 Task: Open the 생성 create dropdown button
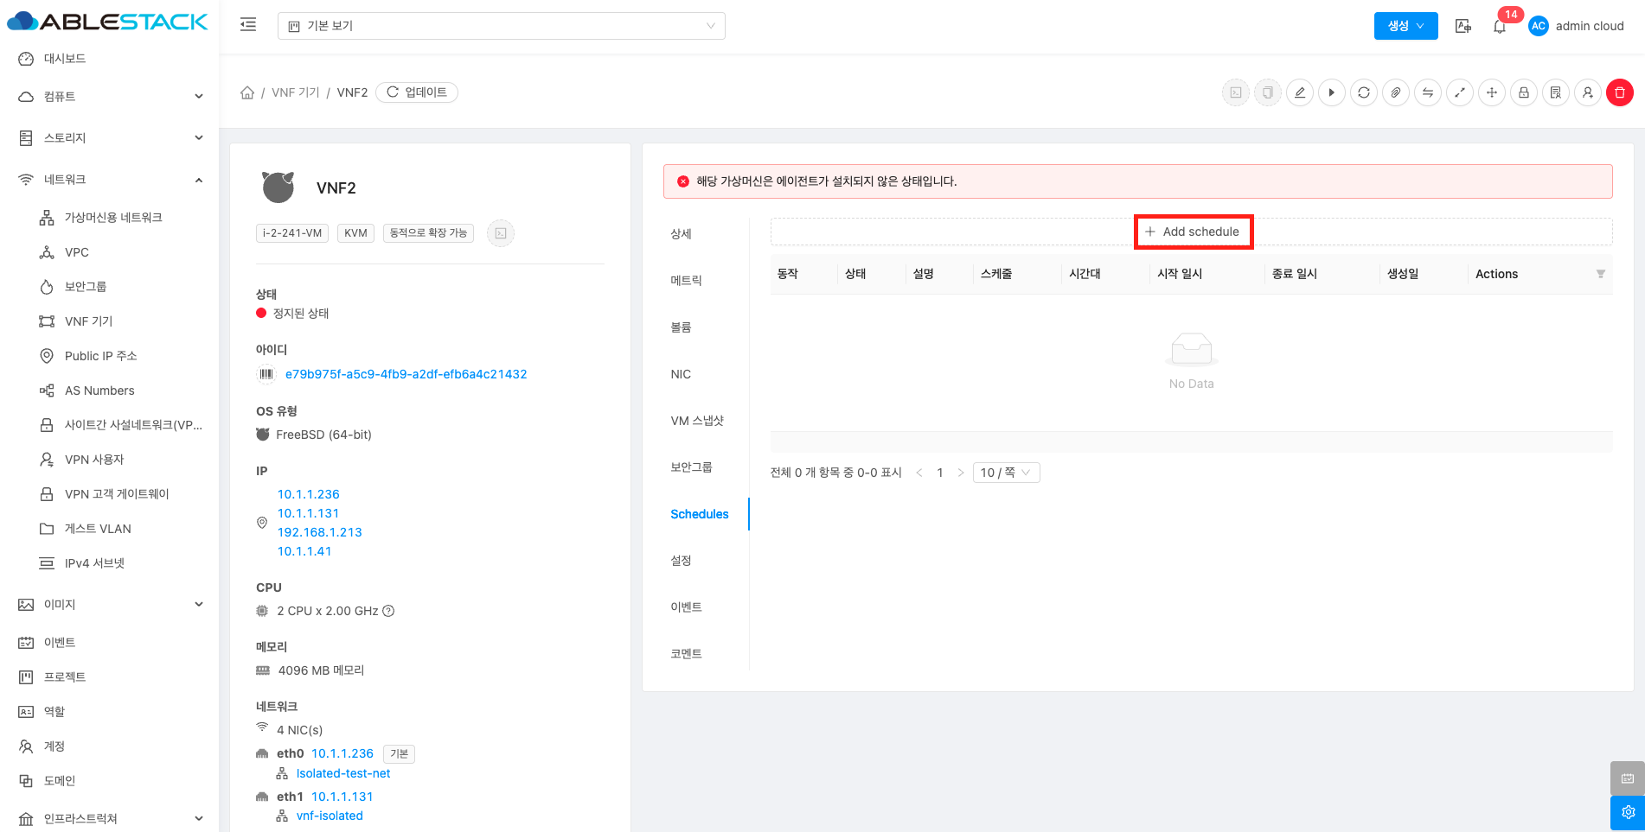point(1405,26)
